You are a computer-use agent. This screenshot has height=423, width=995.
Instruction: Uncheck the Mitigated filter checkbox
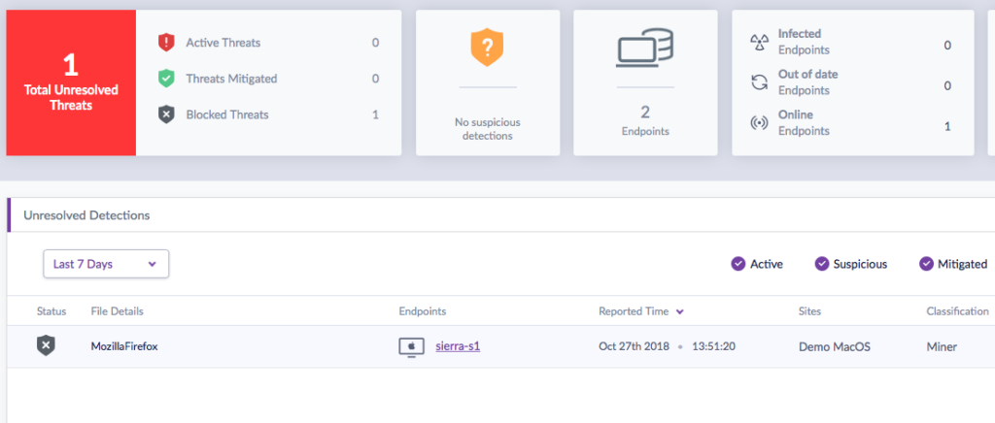click(925, 264)
